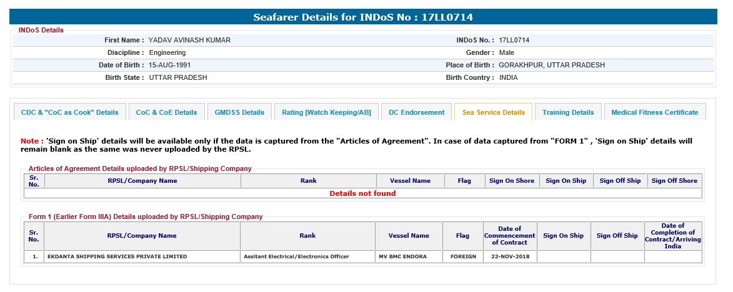Go to the DC Endorsement tab

point(416,112)
